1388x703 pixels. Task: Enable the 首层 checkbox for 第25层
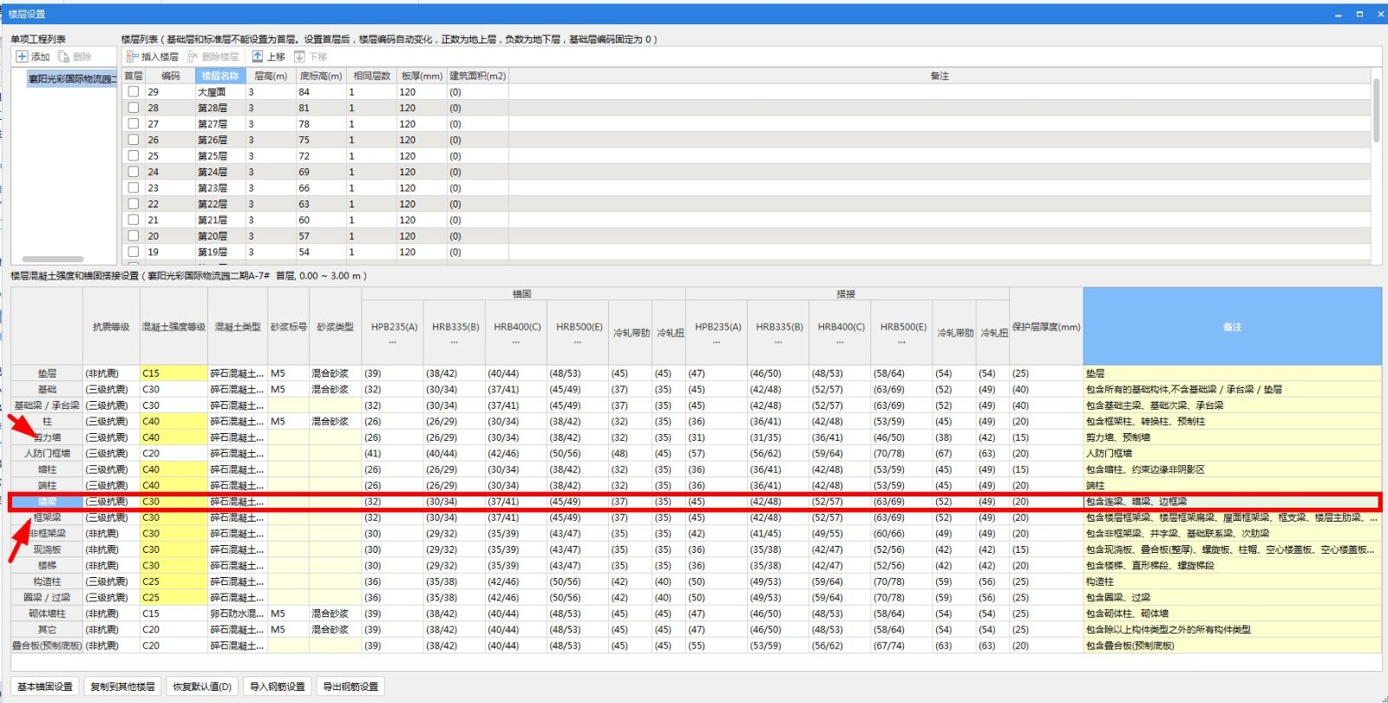[134, 155]
